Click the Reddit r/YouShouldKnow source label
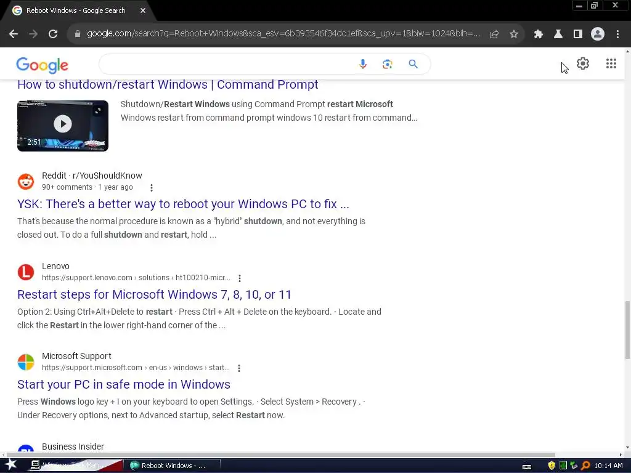The height and width of the screenshot is (473, 631). coord(92,176)
